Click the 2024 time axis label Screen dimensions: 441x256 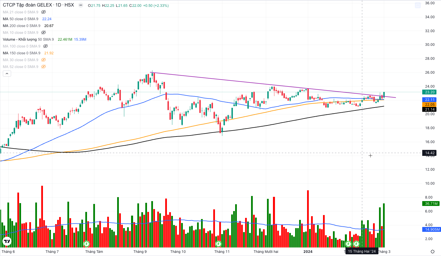[308, 251]
